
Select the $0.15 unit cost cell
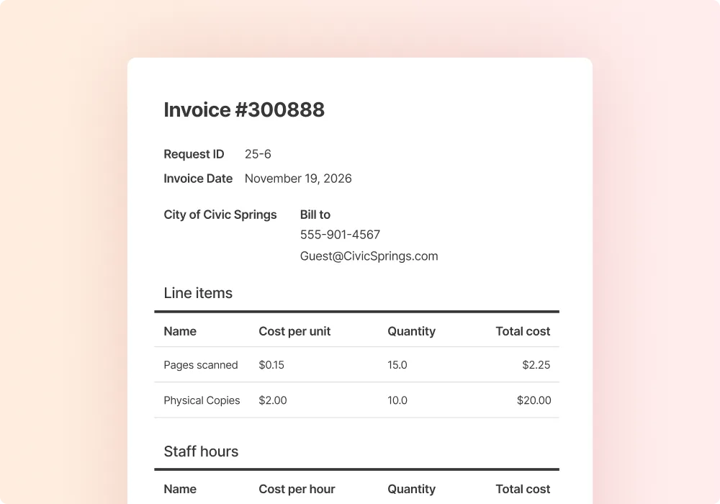(x=271, y=365)
